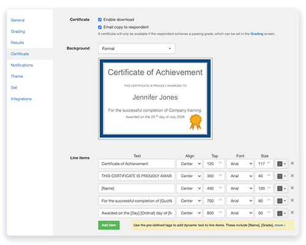The width and height of the screenshot is (306, 245).
Task: Open Align dropdown for 'Awarded on the' row
Action: point(189,213)
